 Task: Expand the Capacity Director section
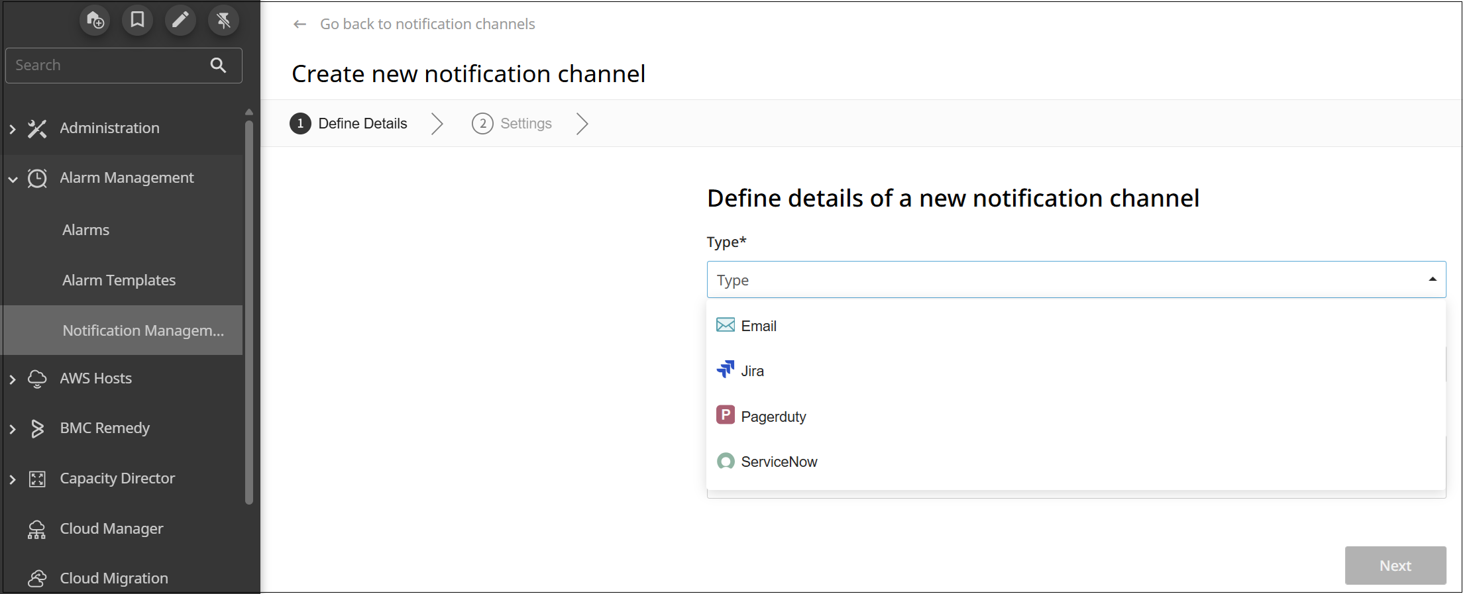click(x=13, y=479)
